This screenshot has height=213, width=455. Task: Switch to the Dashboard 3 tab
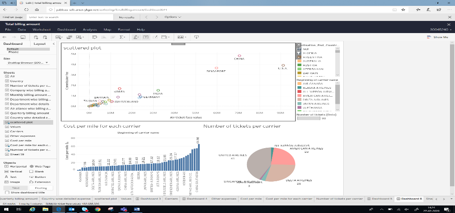click(x=148, y=199)
